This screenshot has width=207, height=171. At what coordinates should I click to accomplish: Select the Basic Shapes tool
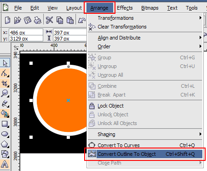click(x=5, y=154)
